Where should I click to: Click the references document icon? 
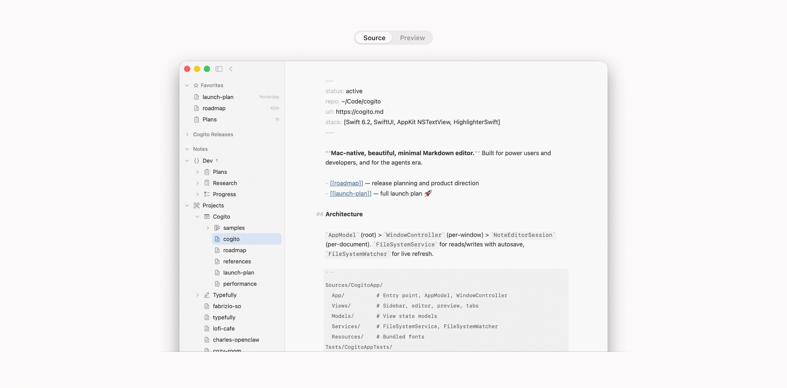(x=217, y=262)
